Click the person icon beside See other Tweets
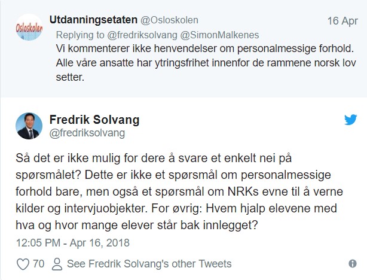The height and width of the screenshot is (280, 367). 57,264
